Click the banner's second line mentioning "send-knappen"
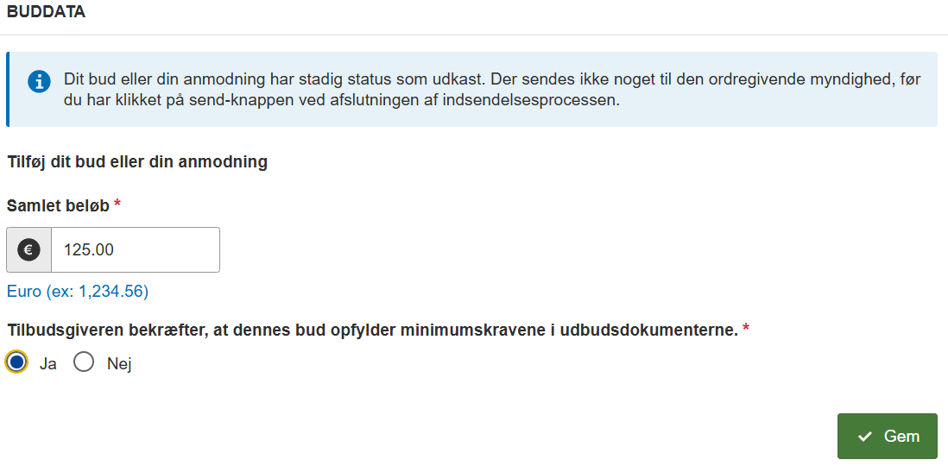The width and height of the screenshot is (948, 472). [342, 101]
